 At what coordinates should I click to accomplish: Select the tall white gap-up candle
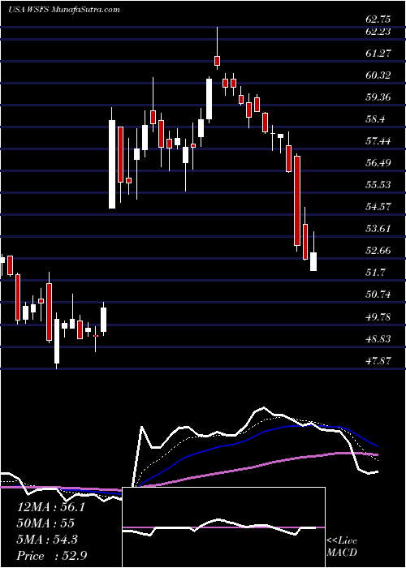click(x=112, y=164)
